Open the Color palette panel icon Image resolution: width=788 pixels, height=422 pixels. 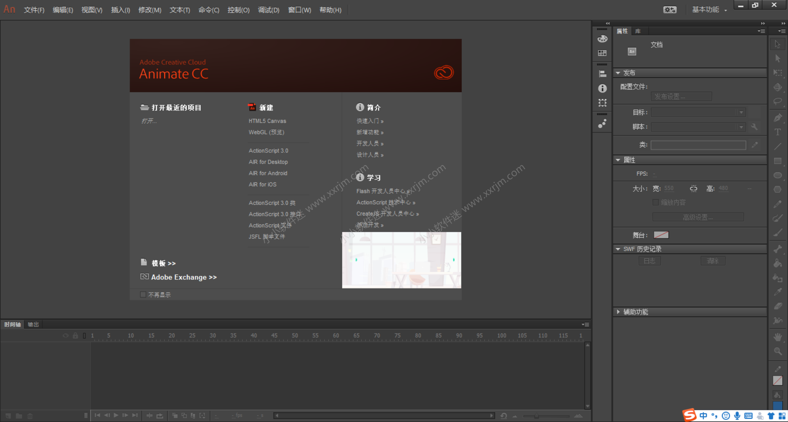[602, 39]
